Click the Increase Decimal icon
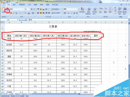This screenshot has width=130, height=97. pos(74,13)
